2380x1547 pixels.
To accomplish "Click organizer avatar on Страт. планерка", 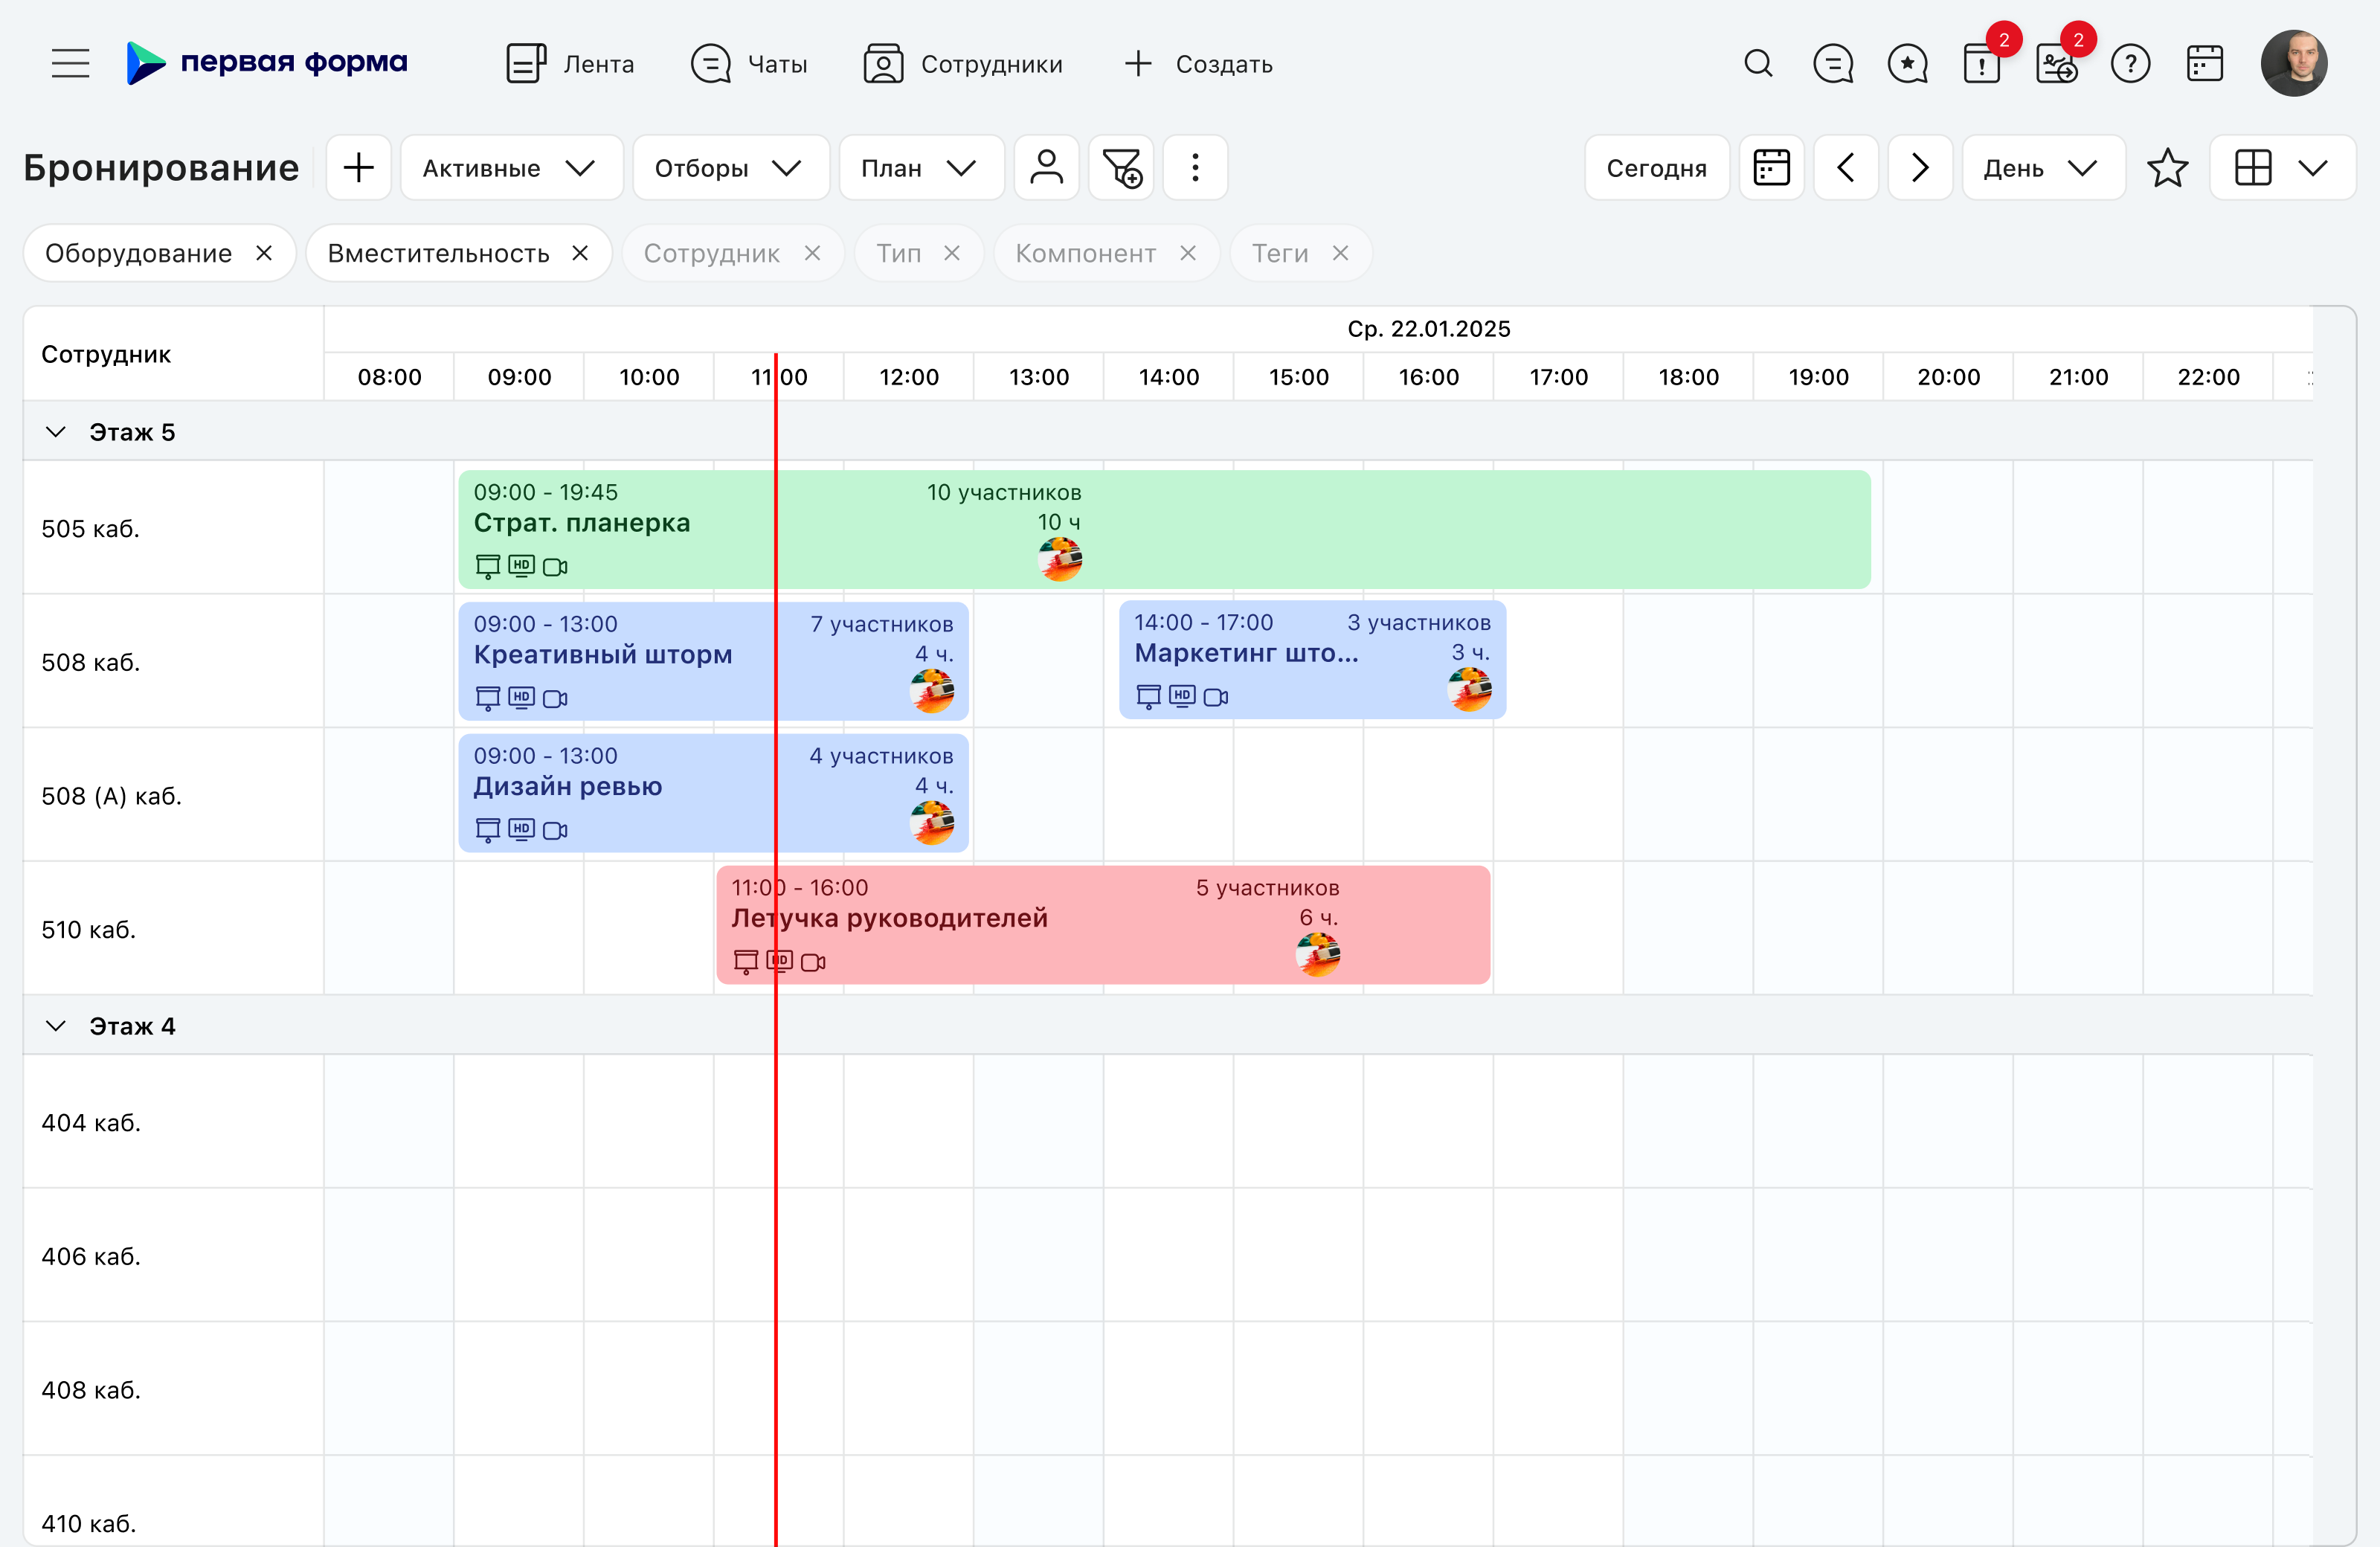I will 1060,560.
